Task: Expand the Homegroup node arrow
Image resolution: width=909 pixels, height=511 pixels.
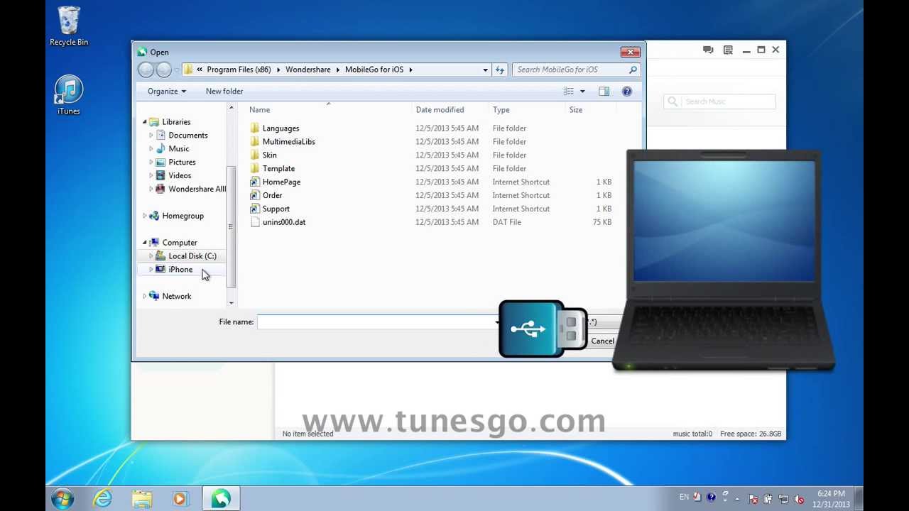Action: point(145,216)
